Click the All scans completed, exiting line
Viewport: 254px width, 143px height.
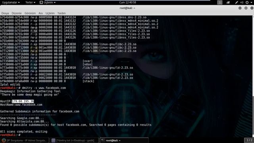(24, 131)
